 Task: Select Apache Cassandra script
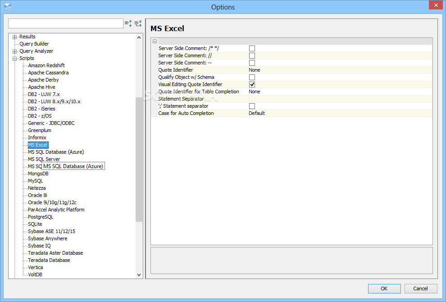coord(48,73)
